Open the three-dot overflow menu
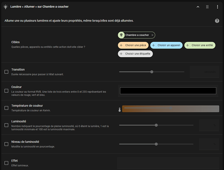Image resolution: width=224 pixels, height=170 pixels. [218, 7]
